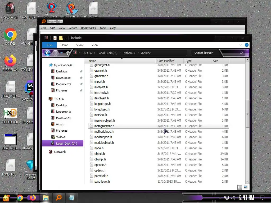Select Local Disk (C:) in navigation pane
The height and width of the screenshot is (203, 271).
63,144
